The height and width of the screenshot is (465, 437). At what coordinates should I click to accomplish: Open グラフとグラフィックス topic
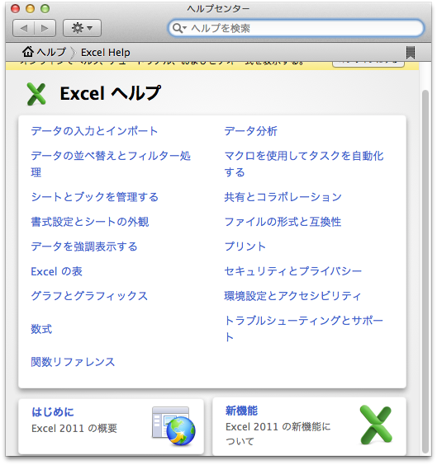(x=89, y=296)
